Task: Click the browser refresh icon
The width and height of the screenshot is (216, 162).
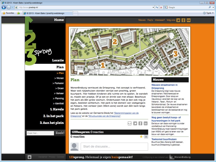Action: click(156, 7)
